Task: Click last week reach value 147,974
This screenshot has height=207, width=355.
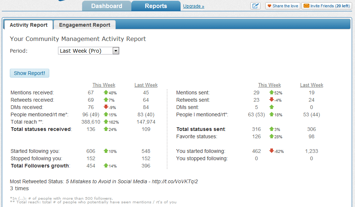Action: [x=146, y=122]
